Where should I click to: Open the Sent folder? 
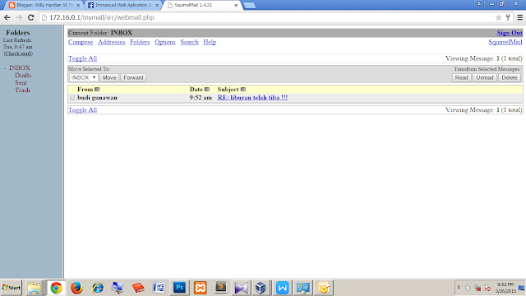pos(21,82)
